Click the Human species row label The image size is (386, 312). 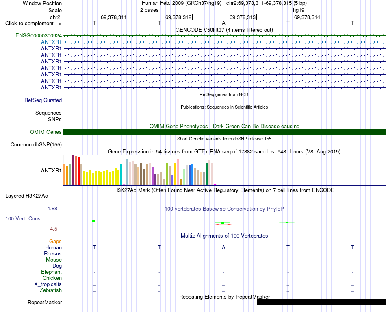coord(53,247)
